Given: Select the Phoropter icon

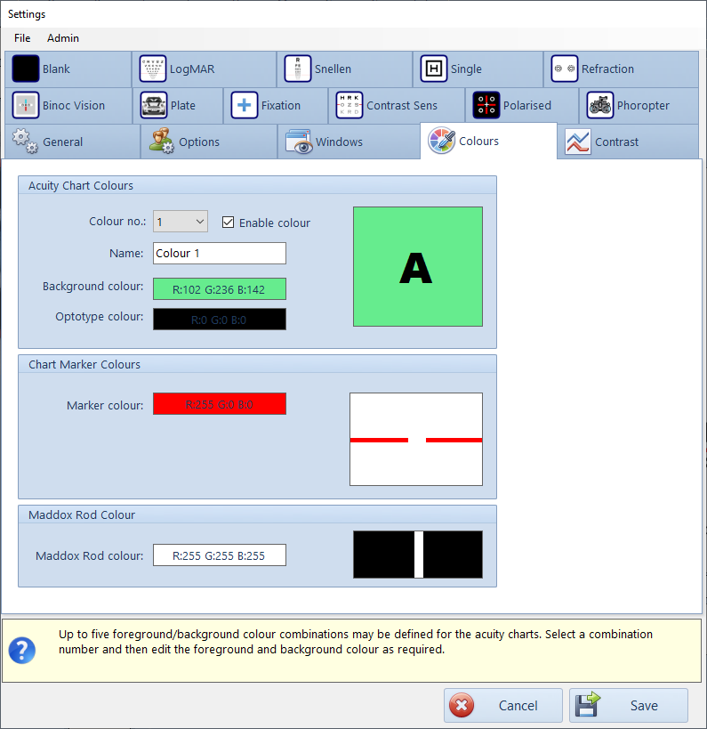Looking at the screenshot, I should click(x=600, y=105).
